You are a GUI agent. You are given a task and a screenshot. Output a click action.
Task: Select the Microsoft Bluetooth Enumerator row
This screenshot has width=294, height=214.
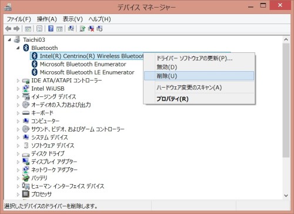point(83,64)
